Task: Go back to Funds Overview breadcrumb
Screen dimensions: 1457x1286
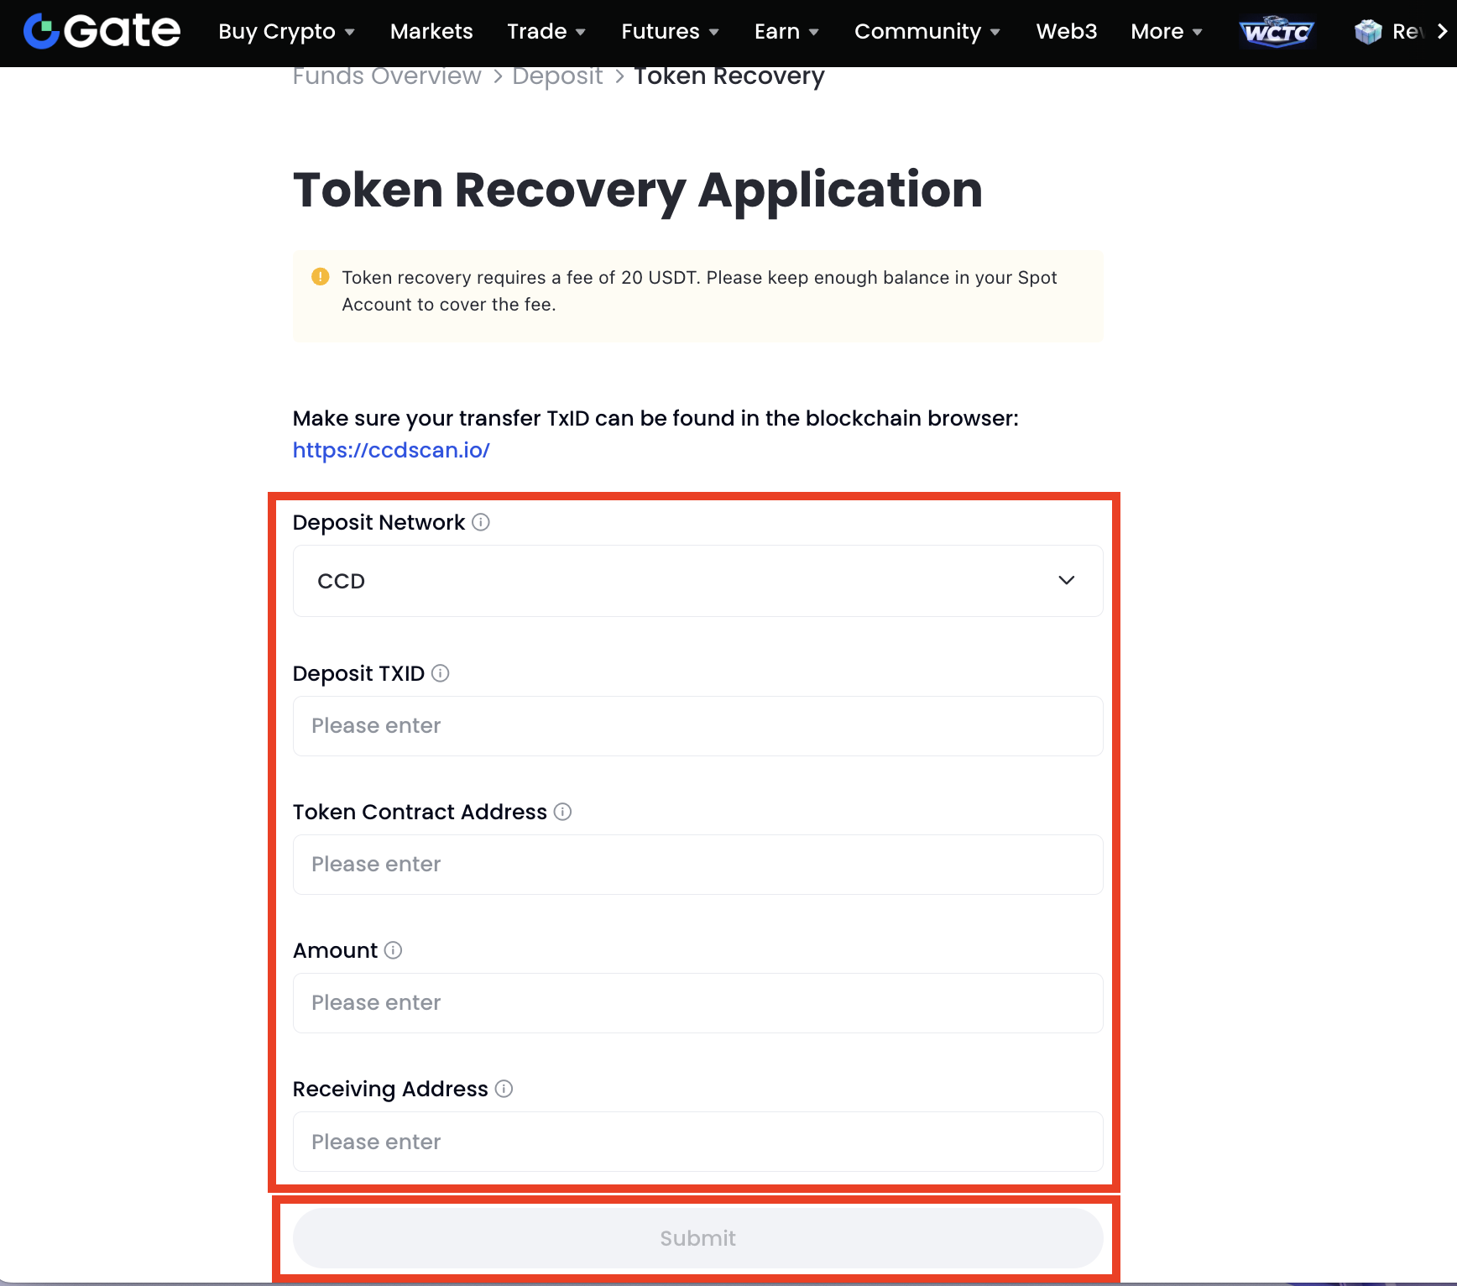Action: [387, 76]
